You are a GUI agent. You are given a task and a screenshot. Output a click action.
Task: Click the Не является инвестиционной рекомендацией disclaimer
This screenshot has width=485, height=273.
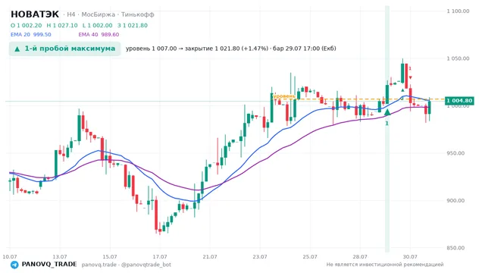pyautogui.click(x=385, y=265)
